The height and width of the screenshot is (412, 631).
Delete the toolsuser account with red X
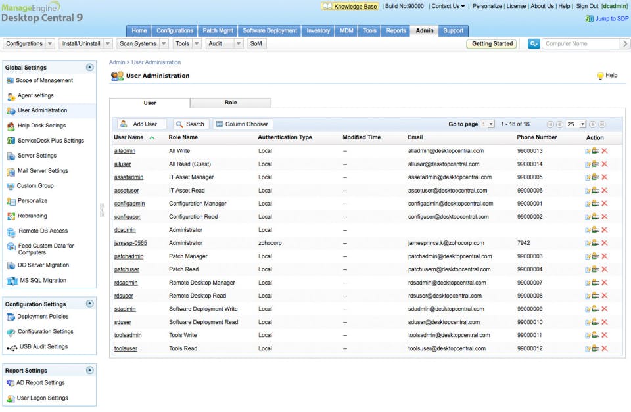(x=604, y=348)
